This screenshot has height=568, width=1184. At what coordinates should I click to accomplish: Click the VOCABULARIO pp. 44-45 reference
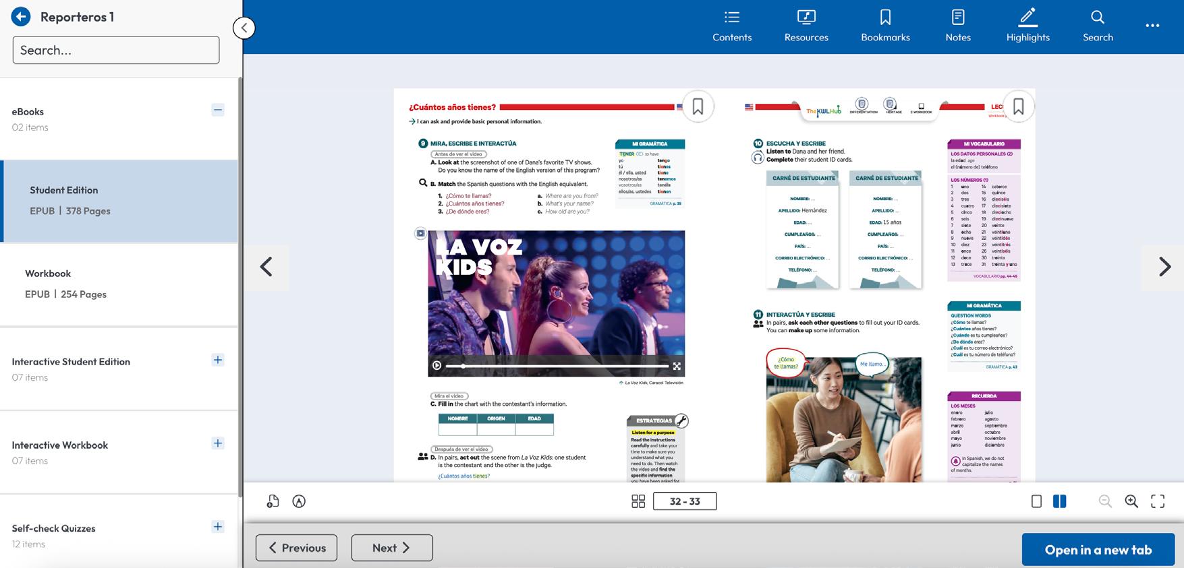click(995, 276)
